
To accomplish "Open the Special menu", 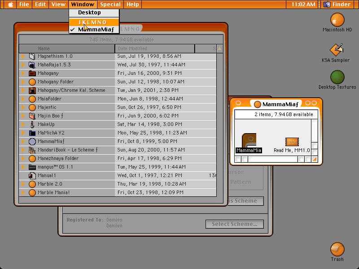I will (110, 4).
